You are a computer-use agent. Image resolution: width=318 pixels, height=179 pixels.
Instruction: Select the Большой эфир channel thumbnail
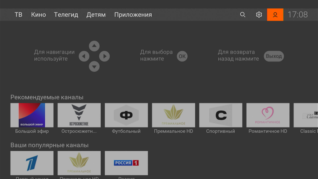(32, 115)
